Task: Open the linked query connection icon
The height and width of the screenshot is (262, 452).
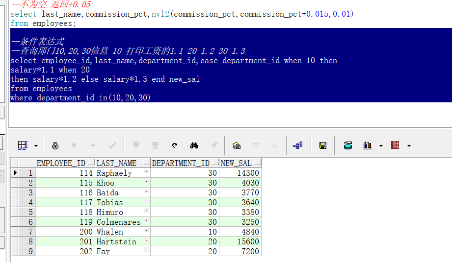Action: point(298,145)
